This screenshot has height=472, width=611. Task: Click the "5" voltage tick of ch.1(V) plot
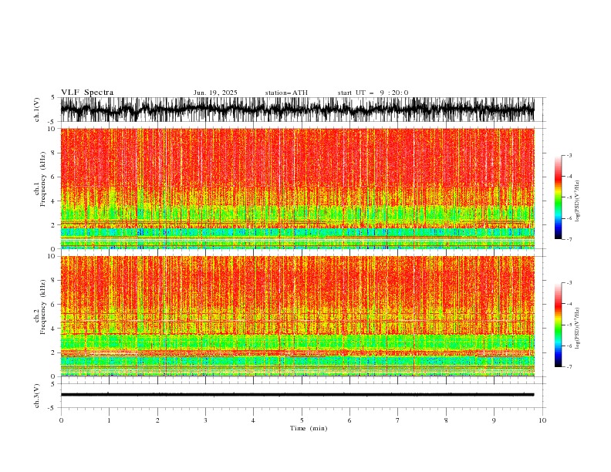(53, 98)
